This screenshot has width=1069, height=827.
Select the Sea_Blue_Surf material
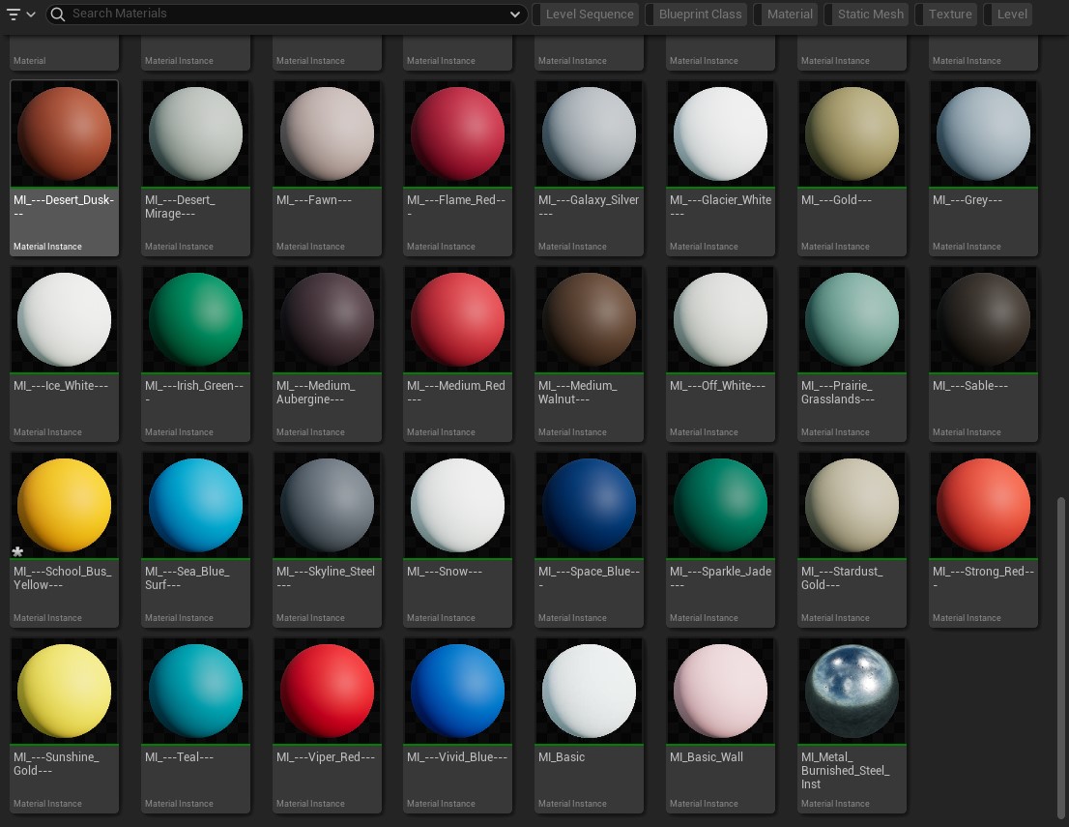195,505
